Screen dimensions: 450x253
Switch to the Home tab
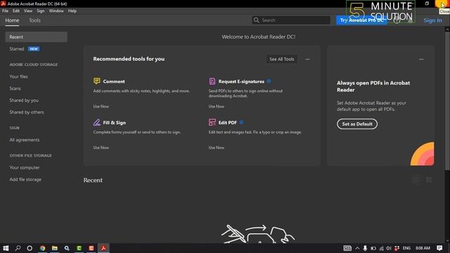(12, 20)
